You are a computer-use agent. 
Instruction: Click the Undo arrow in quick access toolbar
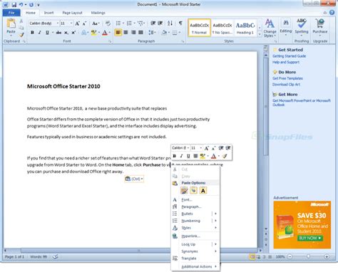21,4
